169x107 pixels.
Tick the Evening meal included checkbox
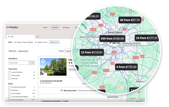[9, 87]
